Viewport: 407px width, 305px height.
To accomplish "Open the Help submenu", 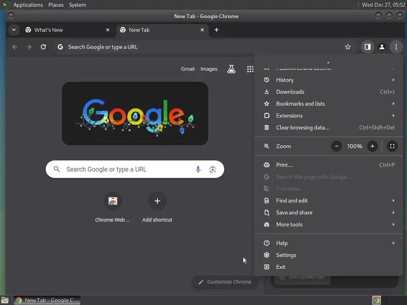I will pyautogui.click(x=328, y=243).
